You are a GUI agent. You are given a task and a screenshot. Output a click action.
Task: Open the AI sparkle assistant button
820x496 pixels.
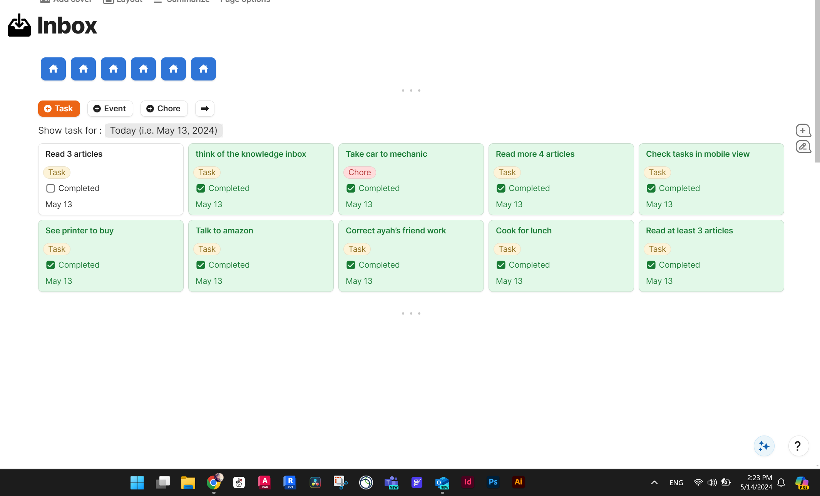pos(764,446)
